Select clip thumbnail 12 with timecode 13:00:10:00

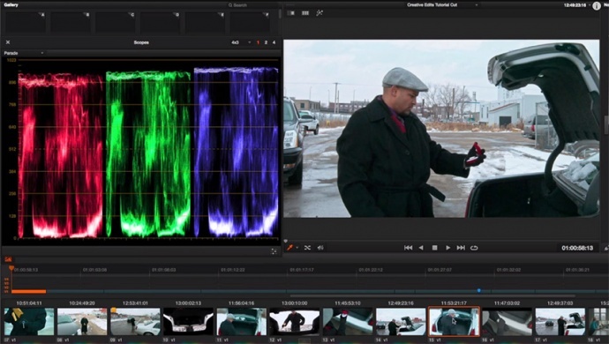pos(295,322)
